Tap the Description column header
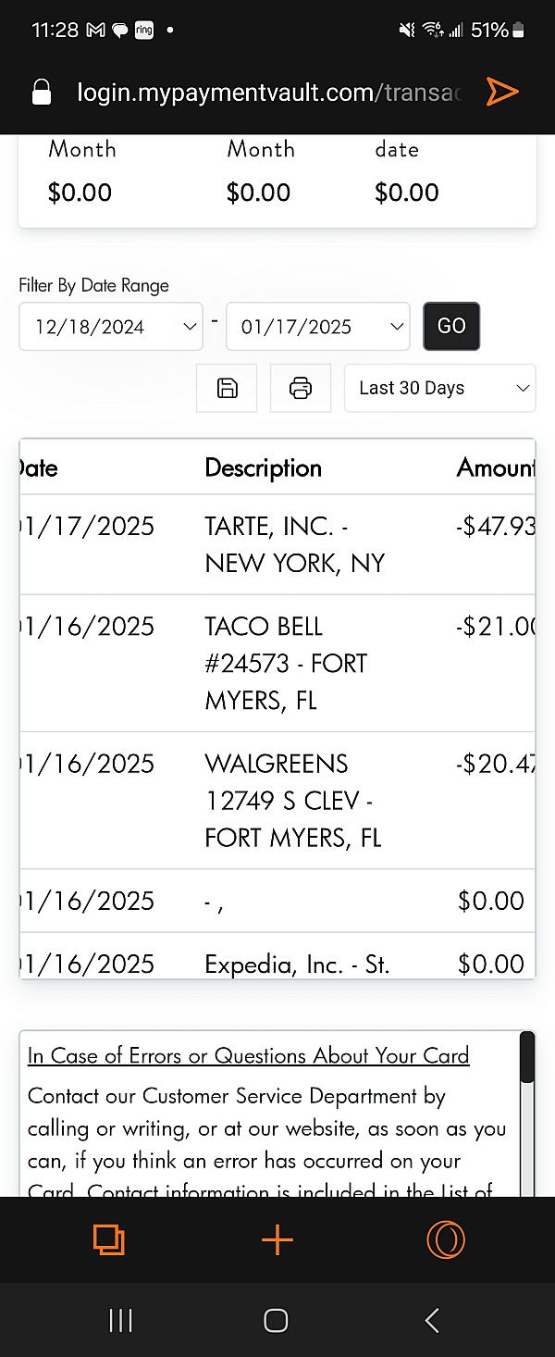The width and height of the screenshot is (555, 1357). tap(264, 467)
